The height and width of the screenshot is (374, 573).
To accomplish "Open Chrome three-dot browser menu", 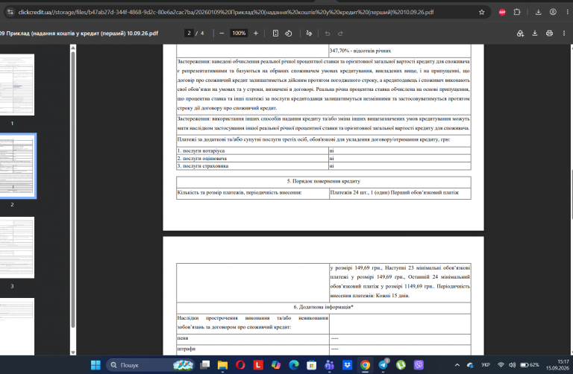I will 567,12.
